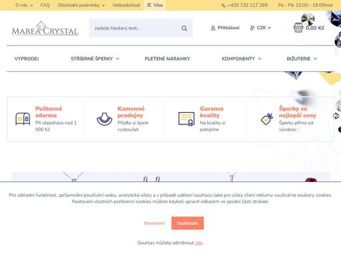Reject cookies via the zde link
This screenshot has height=256, width=341.
[x=198, y=243]
